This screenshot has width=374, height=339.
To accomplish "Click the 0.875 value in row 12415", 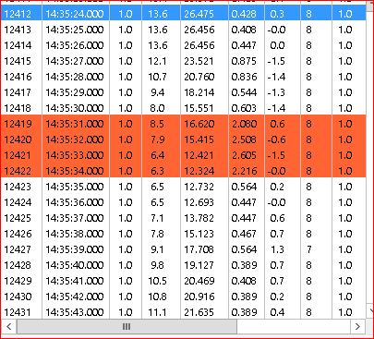I will coord(244,61).
